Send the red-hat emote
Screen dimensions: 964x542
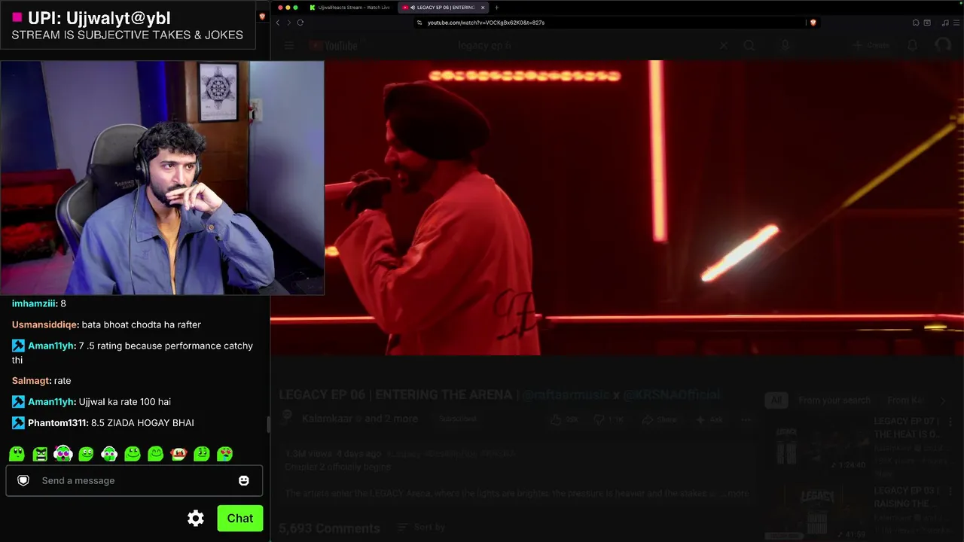pyautogui.click(x=178, y=454)
